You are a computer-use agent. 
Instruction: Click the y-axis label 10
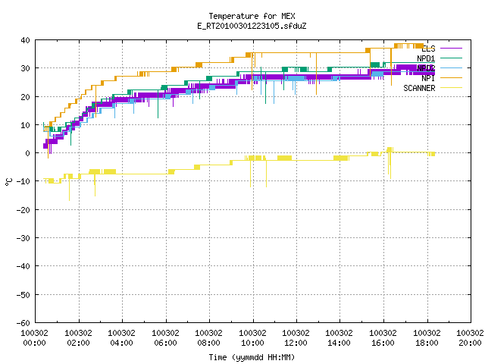coord(25,125)
